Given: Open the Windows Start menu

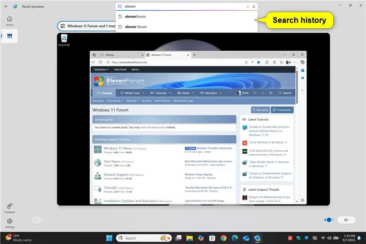Looking at the screenshot, I should (x=109, y=238).
